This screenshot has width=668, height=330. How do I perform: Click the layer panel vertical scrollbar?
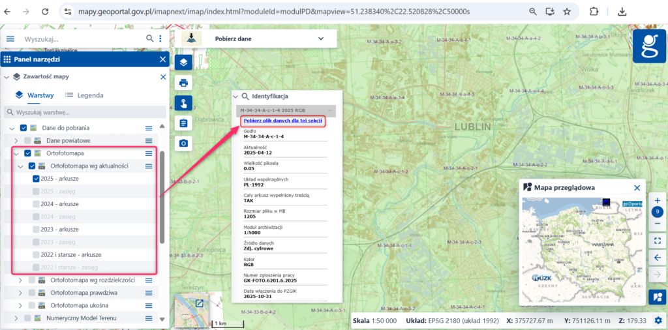[162, 196]
